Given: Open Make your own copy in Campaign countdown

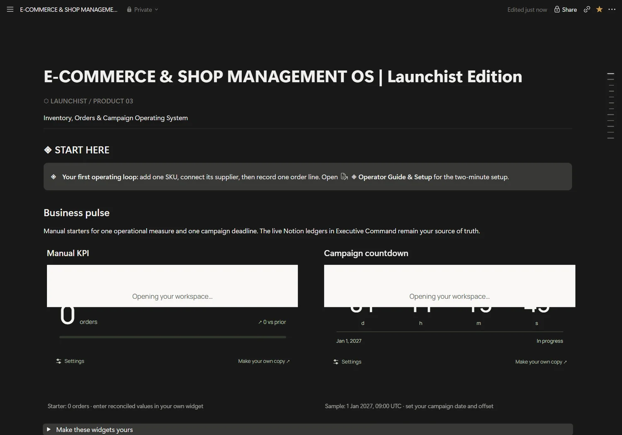Looking at the screenshot, I should pos(541,362).
